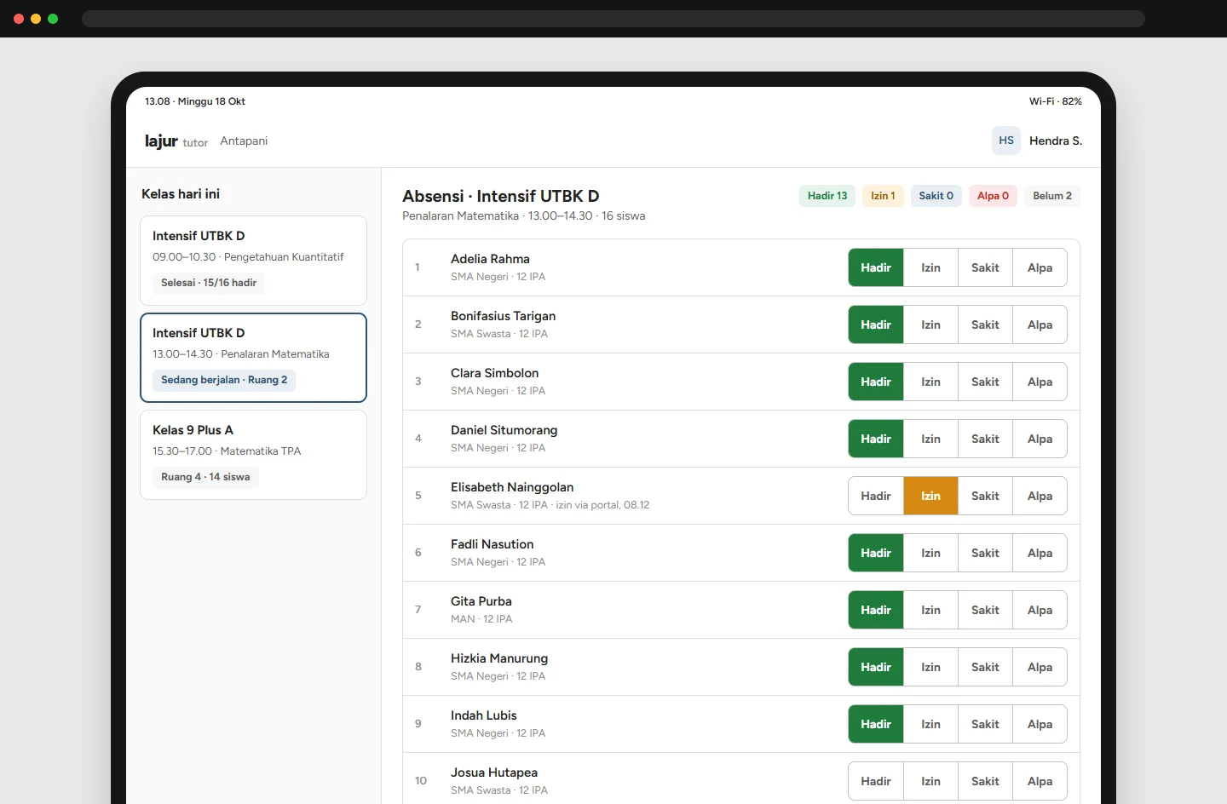This screenshot has height=804, width=1227.
Task: Select the student name Adelia Rahma
Action: (x=490, y=259)
